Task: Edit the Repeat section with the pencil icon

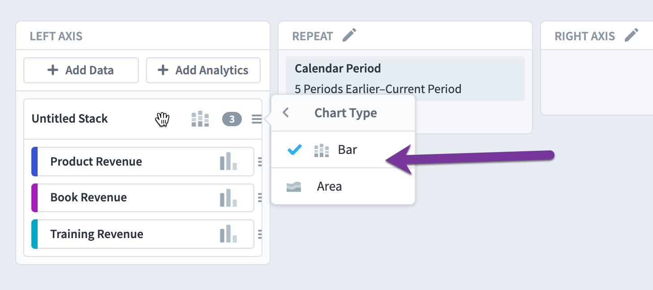Action: click(x=349, y=35)
